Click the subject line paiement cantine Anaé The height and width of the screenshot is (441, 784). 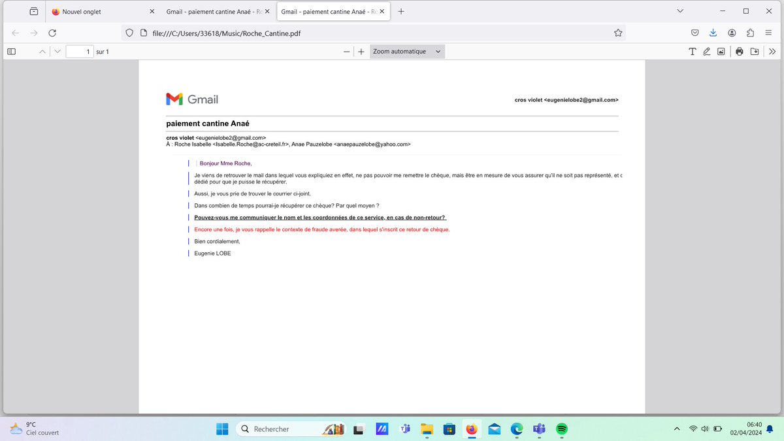tap(208, 123)
